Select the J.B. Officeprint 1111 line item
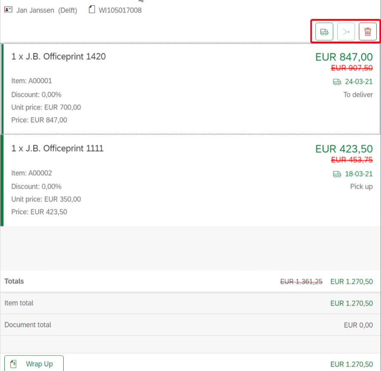381x371 pixels. pos(58,148)
